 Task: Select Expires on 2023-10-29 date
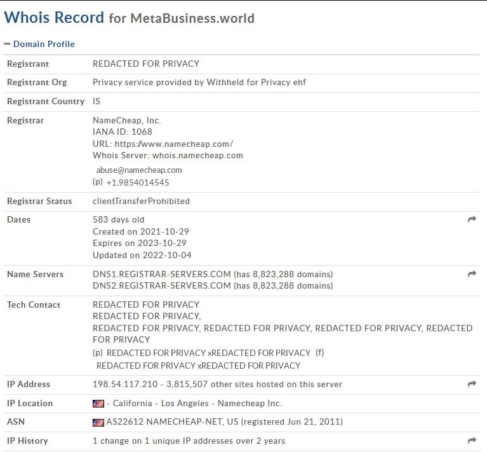140,243
